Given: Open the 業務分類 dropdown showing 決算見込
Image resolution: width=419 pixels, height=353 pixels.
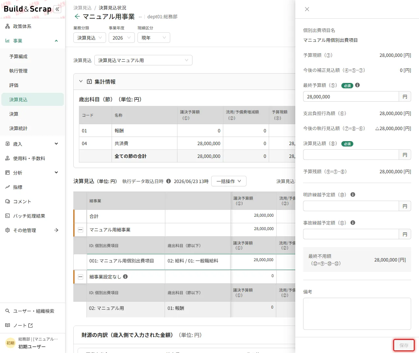Looking at the screenshot, I should [90, 38].
